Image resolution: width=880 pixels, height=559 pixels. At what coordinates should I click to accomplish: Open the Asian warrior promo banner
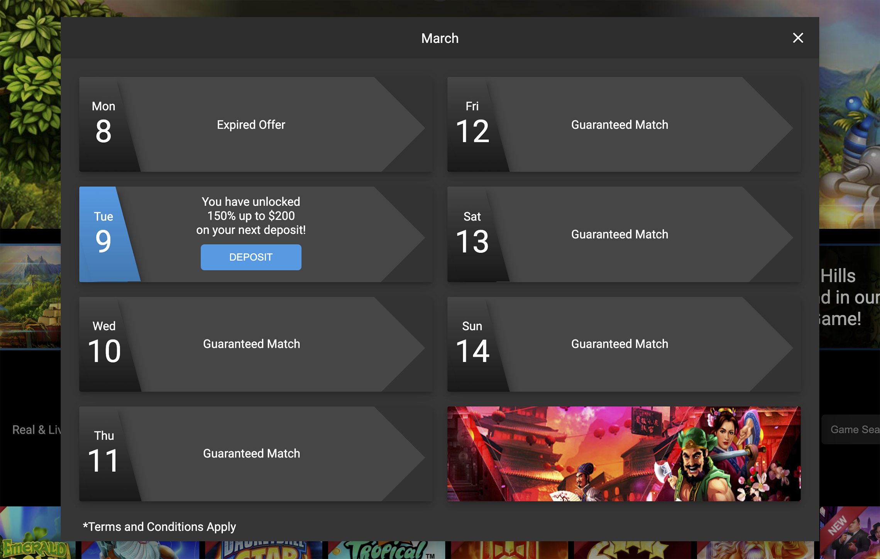624,454
